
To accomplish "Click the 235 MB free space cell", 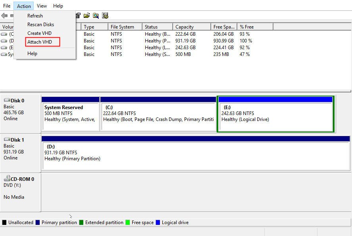I will [x=221, y=54].
